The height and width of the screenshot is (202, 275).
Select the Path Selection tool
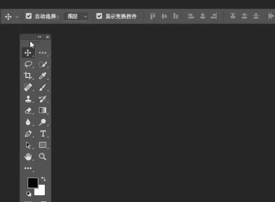[x=28, y=145]
